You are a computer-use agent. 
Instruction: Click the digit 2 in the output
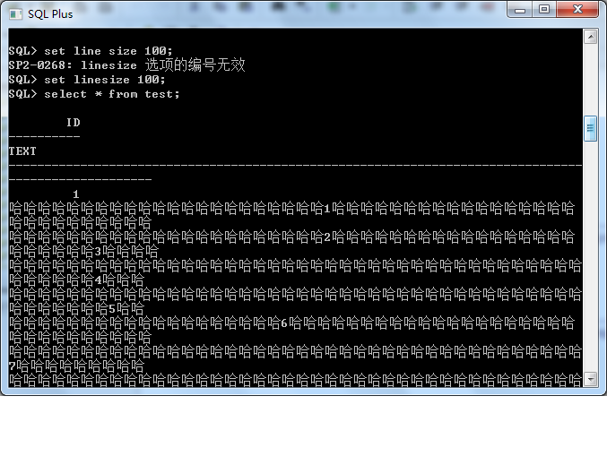[x=327, y=237]
